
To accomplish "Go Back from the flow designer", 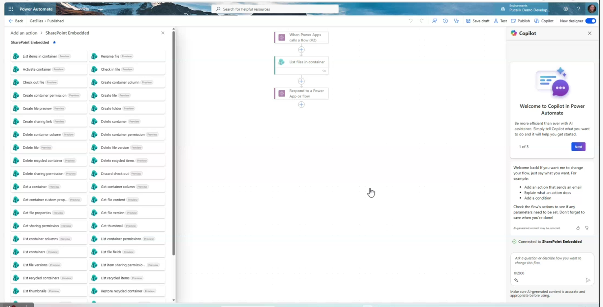I will [16, 21].
